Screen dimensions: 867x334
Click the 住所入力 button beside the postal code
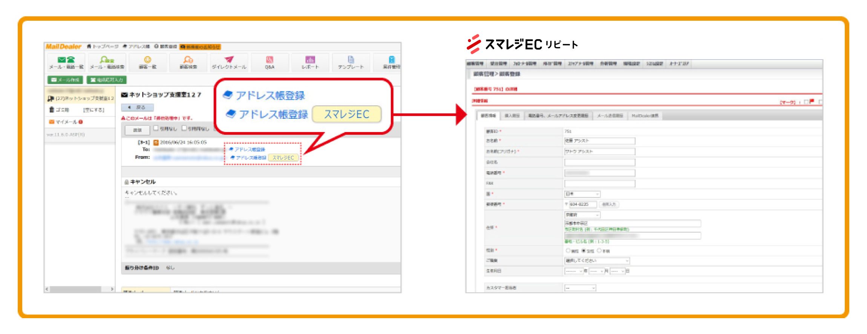pyautogui.click(x=608, y=204)
